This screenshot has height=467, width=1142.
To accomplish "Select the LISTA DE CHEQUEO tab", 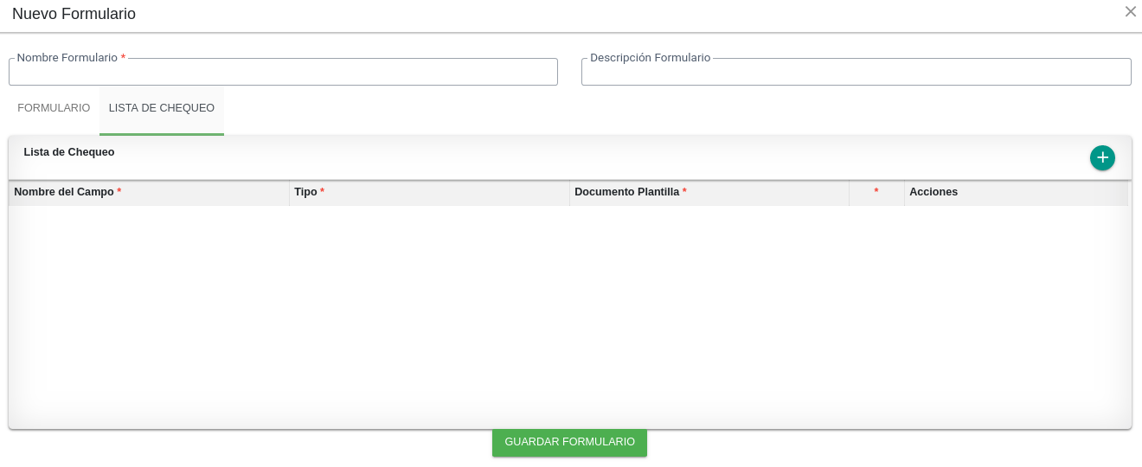I will pyautogui.click(x=162, y=108).
